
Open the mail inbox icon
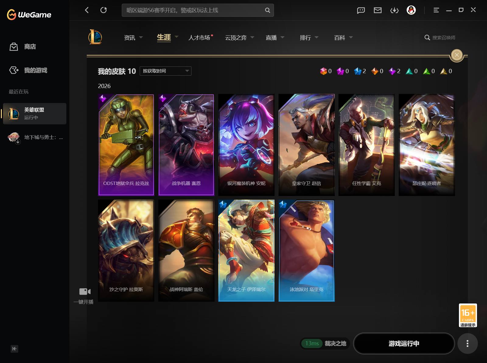(378, 10)
